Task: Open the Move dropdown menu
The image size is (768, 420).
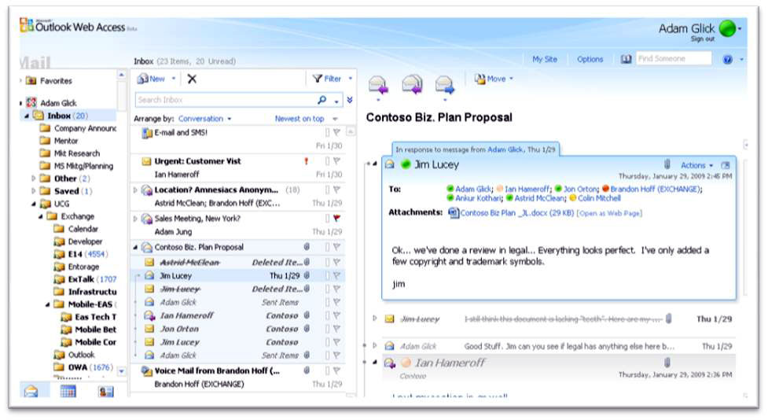Action: coord(512,79)
